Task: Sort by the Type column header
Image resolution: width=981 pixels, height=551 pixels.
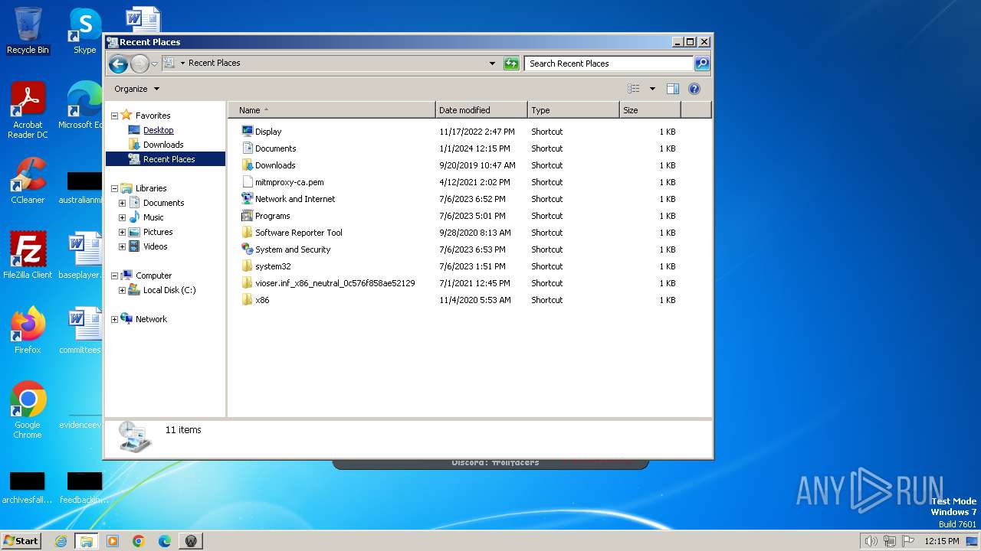Action: point(573,110)
